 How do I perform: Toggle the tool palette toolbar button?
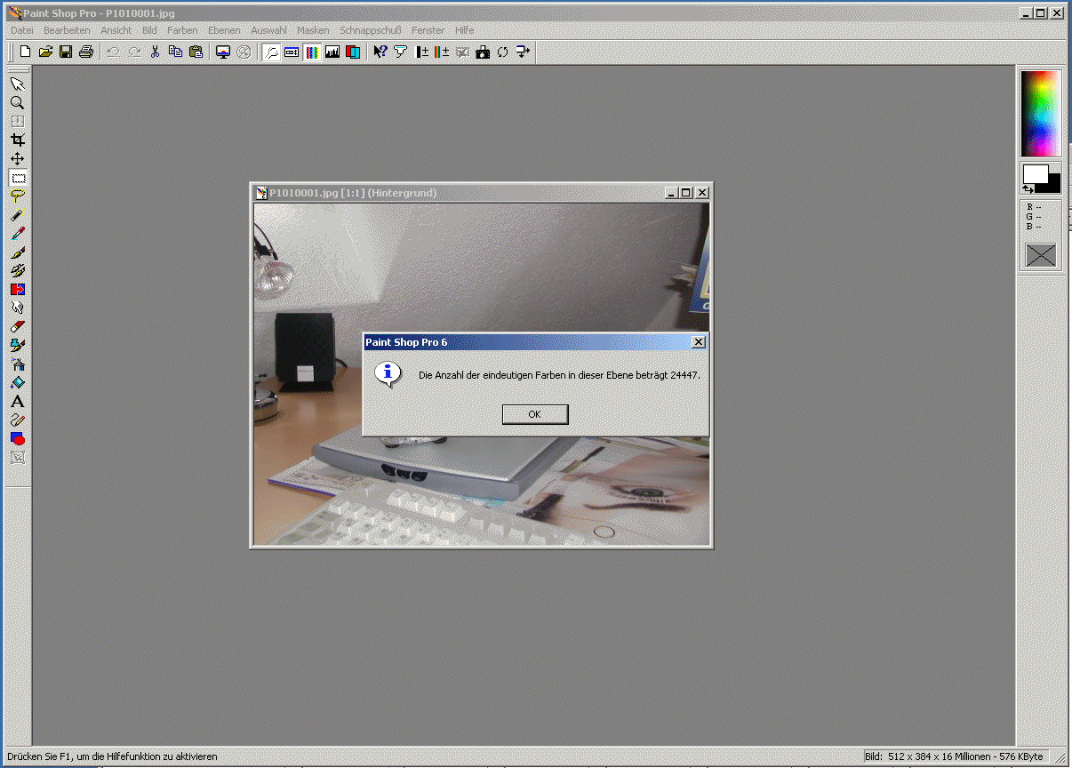coord(271,52)
